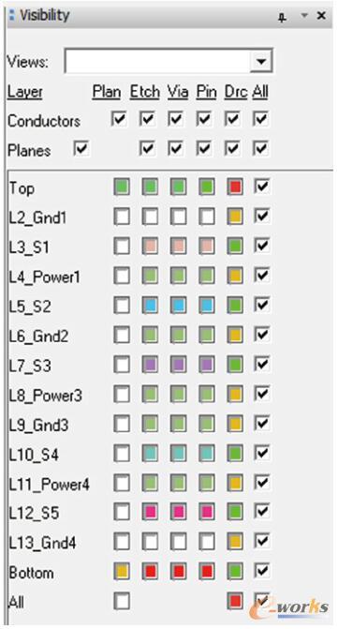Toggle Bottom layer Plan yellow box
This screenshot has height=629, width=338.
[x=122, y=572]
